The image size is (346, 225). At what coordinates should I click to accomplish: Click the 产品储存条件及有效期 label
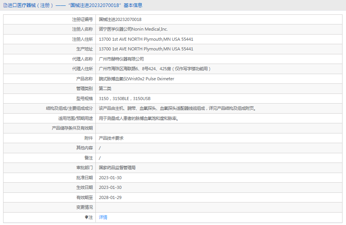72,128
